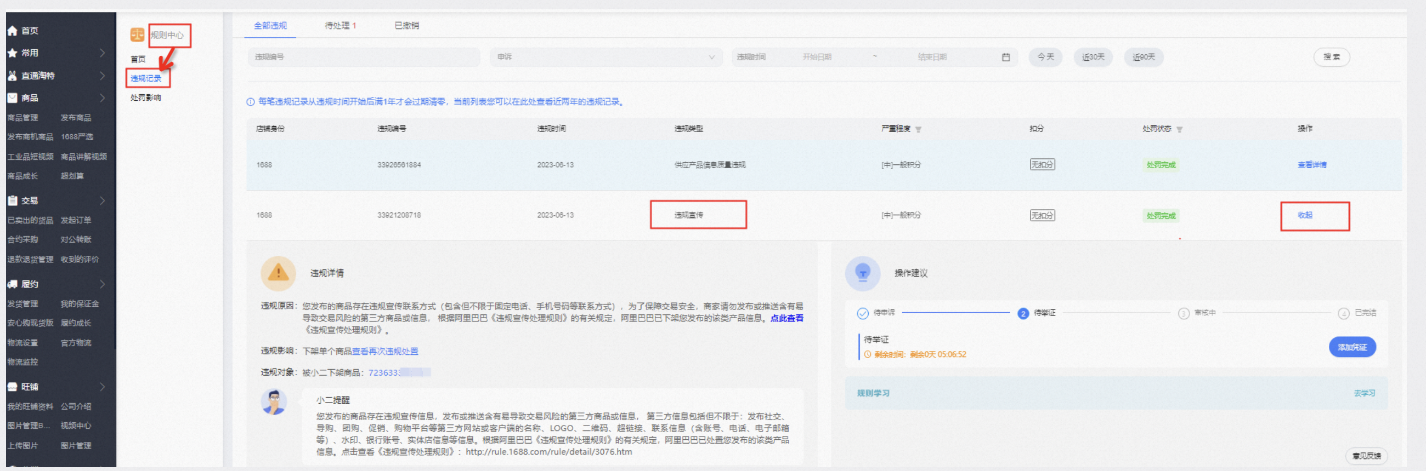Click the 商品 section icon

tap(12, 98)
